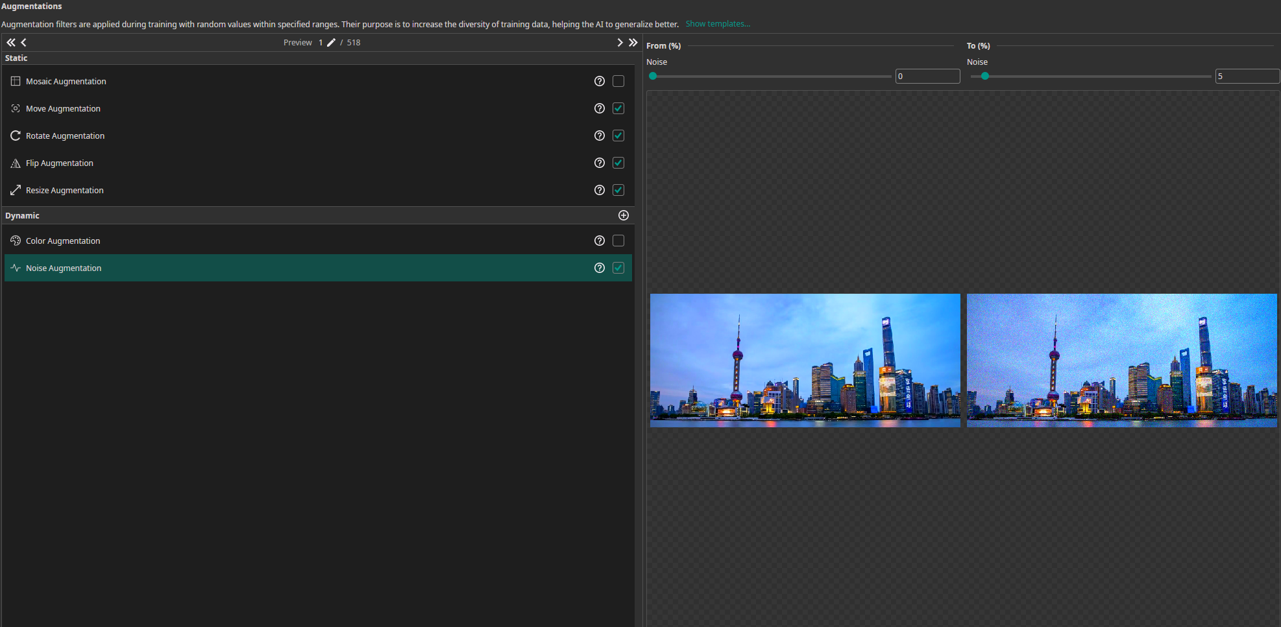
Task: Click the To noise slider handle
Action: tap(985, 77)
